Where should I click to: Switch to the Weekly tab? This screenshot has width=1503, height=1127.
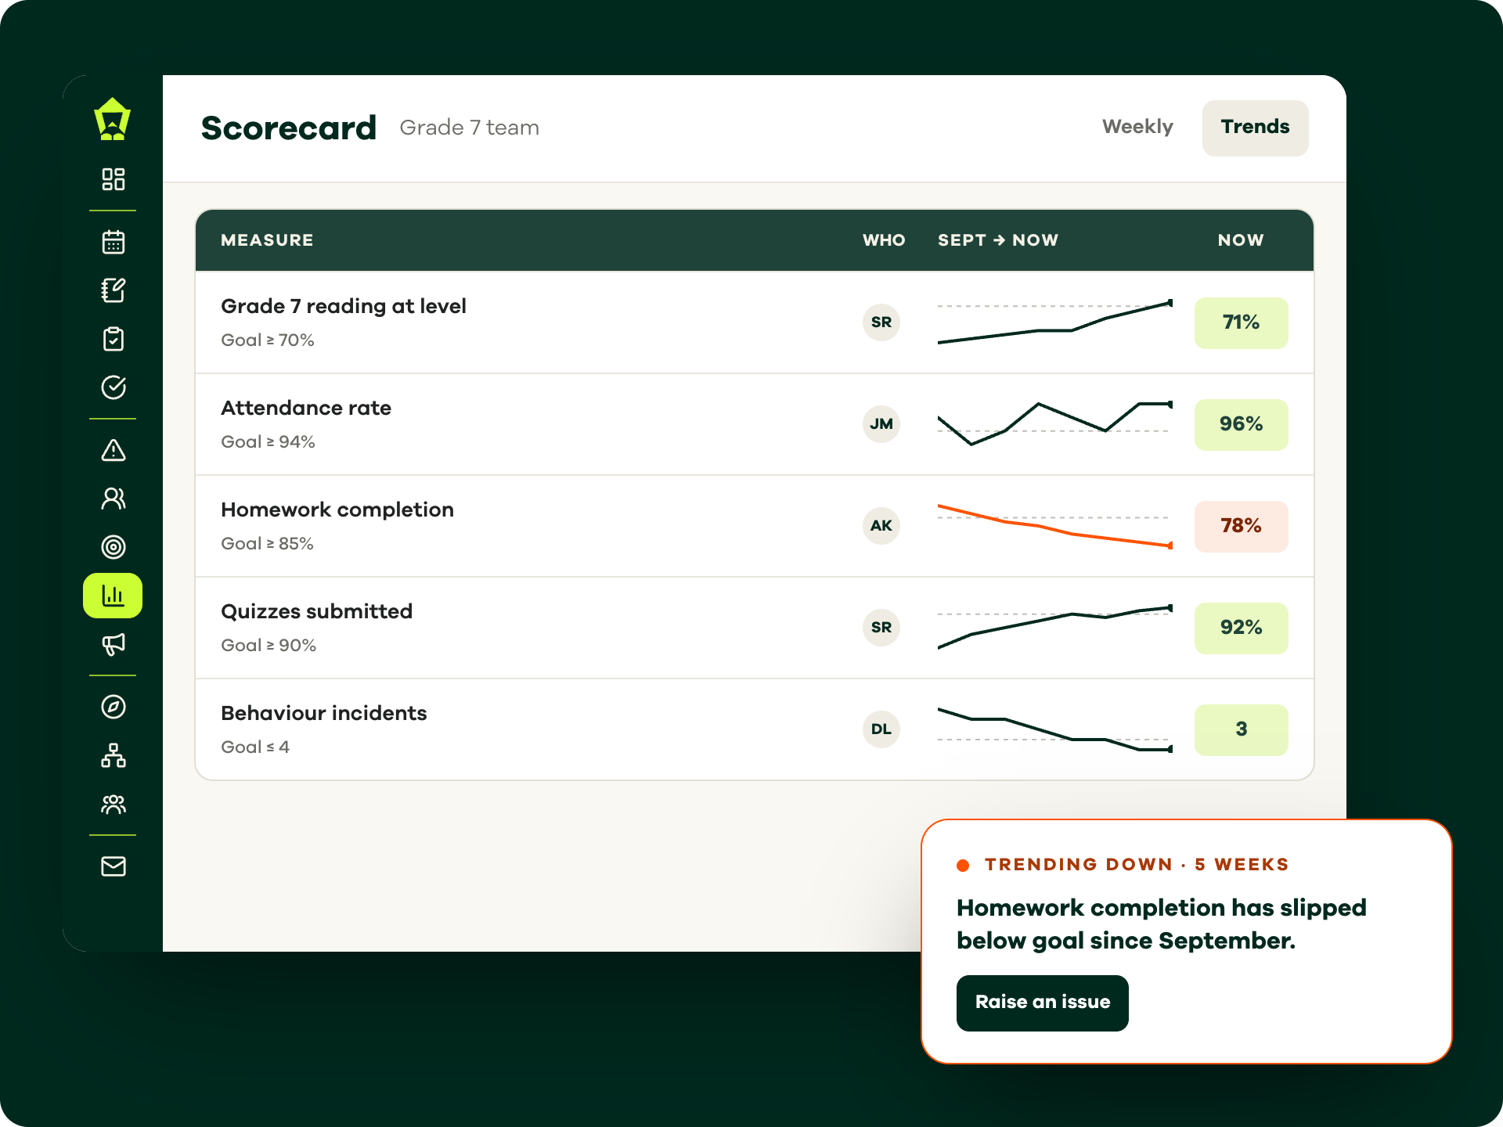[1137, 127]
